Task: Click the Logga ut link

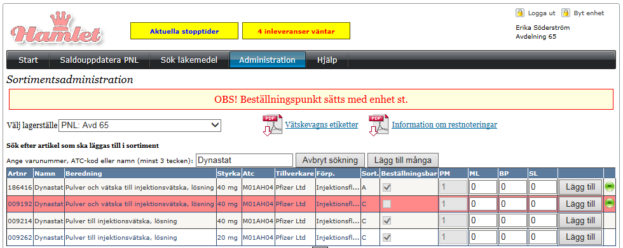Action: click(542, 13)
